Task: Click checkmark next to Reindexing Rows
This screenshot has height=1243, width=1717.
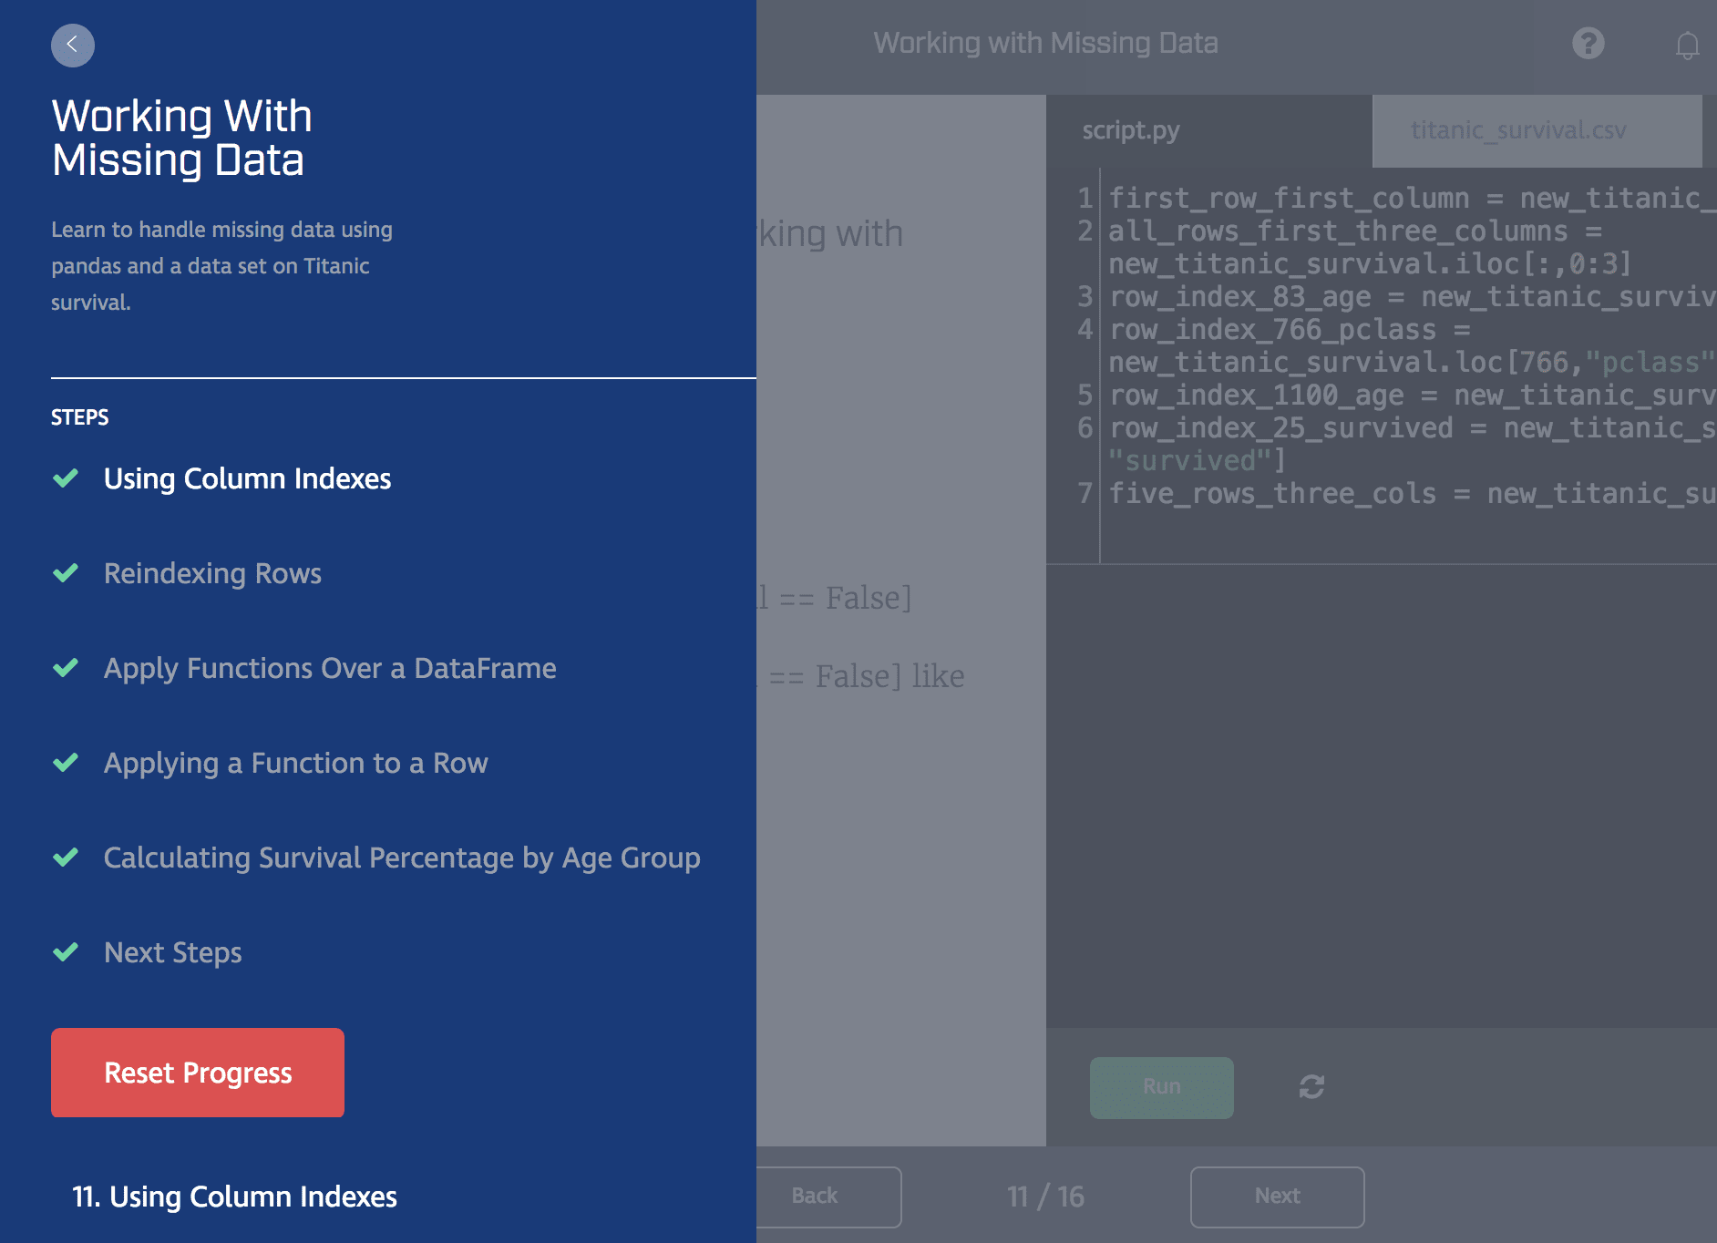Action: coord(66,573)
